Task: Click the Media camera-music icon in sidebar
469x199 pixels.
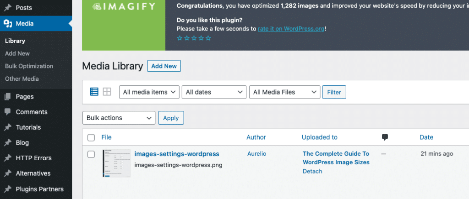Action: point(8,24)
